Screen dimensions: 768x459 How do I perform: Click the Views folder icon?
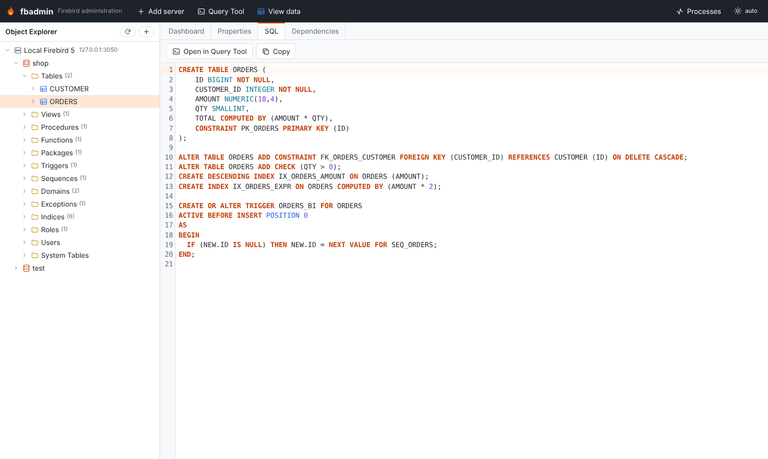pyautogui.click(x=35, y=114)
